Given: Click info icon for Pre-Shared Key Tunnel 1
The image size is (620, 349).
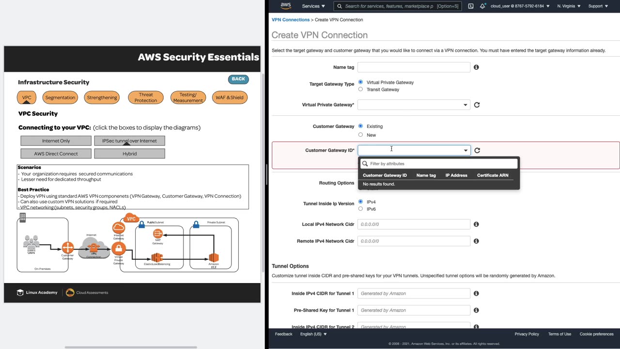Looking at the screenshot, I should point(476,310).
